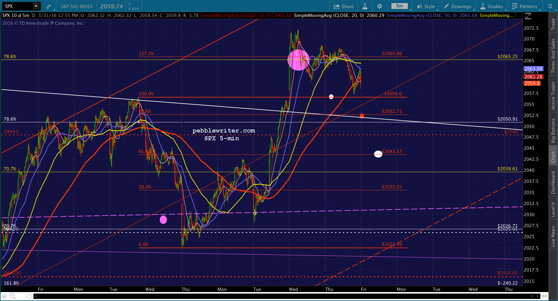Click the 38.2% Fibonacci level label

click(x=145, y=187)
